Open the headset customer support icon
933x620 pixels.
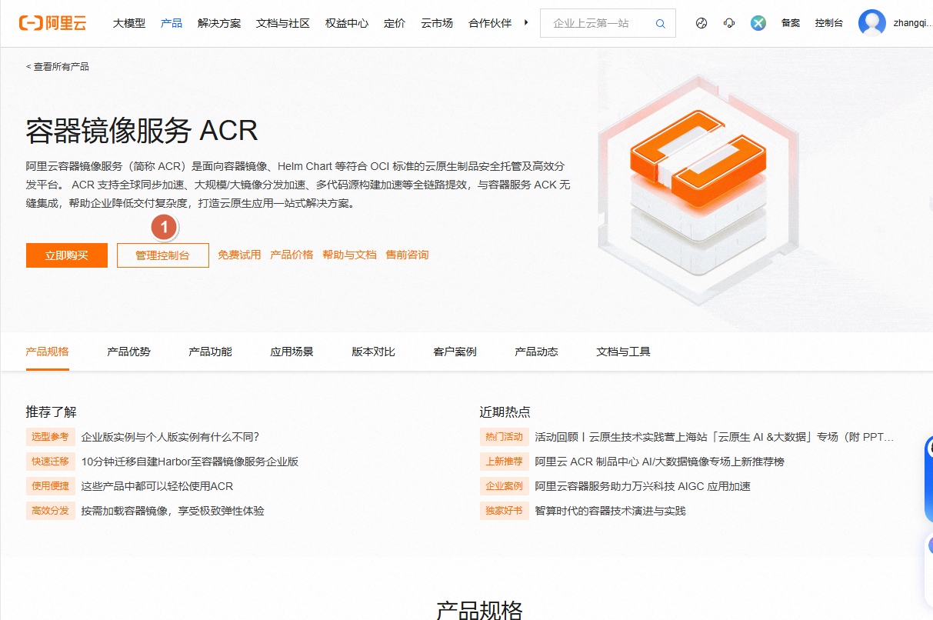click(729, 23)
